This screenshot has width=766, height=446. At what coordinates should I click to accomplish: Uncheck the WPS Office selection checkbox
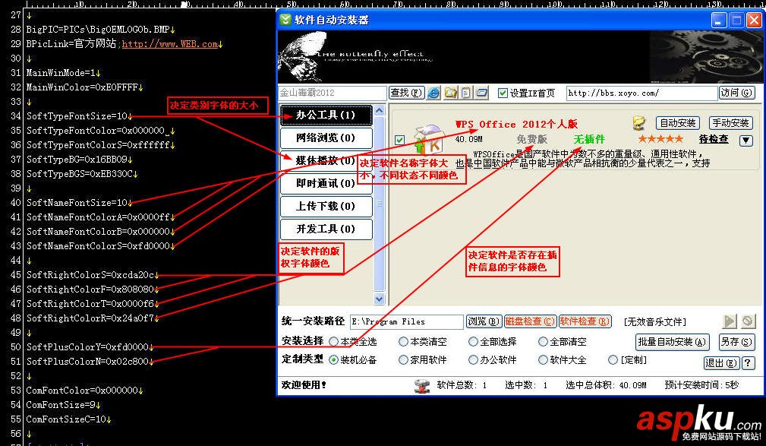(399, 141)
